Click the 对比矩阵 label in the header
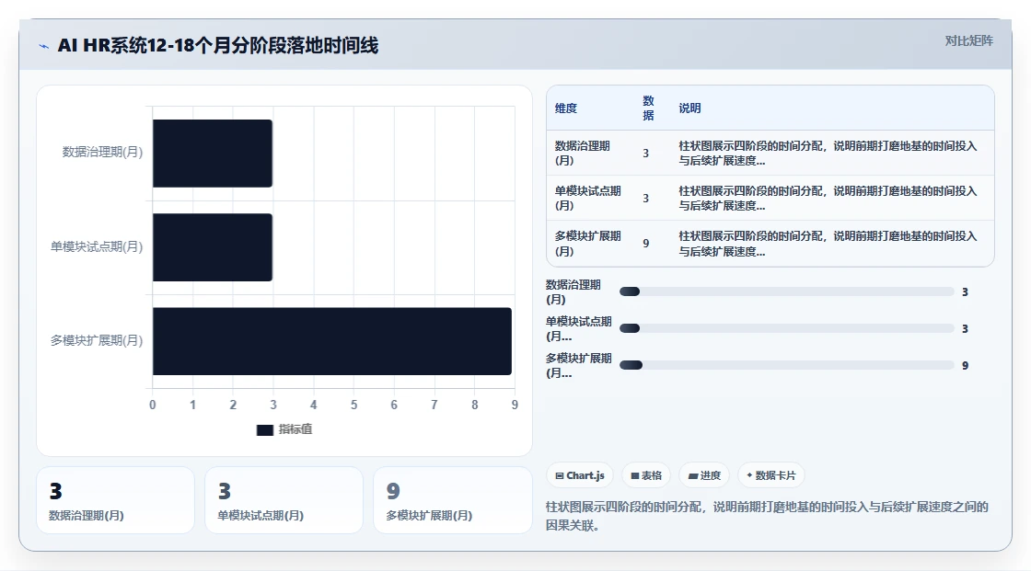 click(x=968, y=40)
